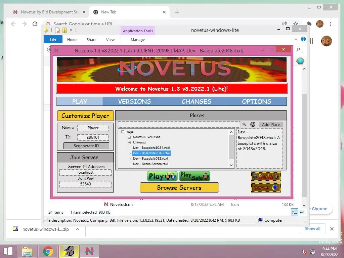Switch Explorer to details view icon
This screenshot has width=344, height=258.
295,212
